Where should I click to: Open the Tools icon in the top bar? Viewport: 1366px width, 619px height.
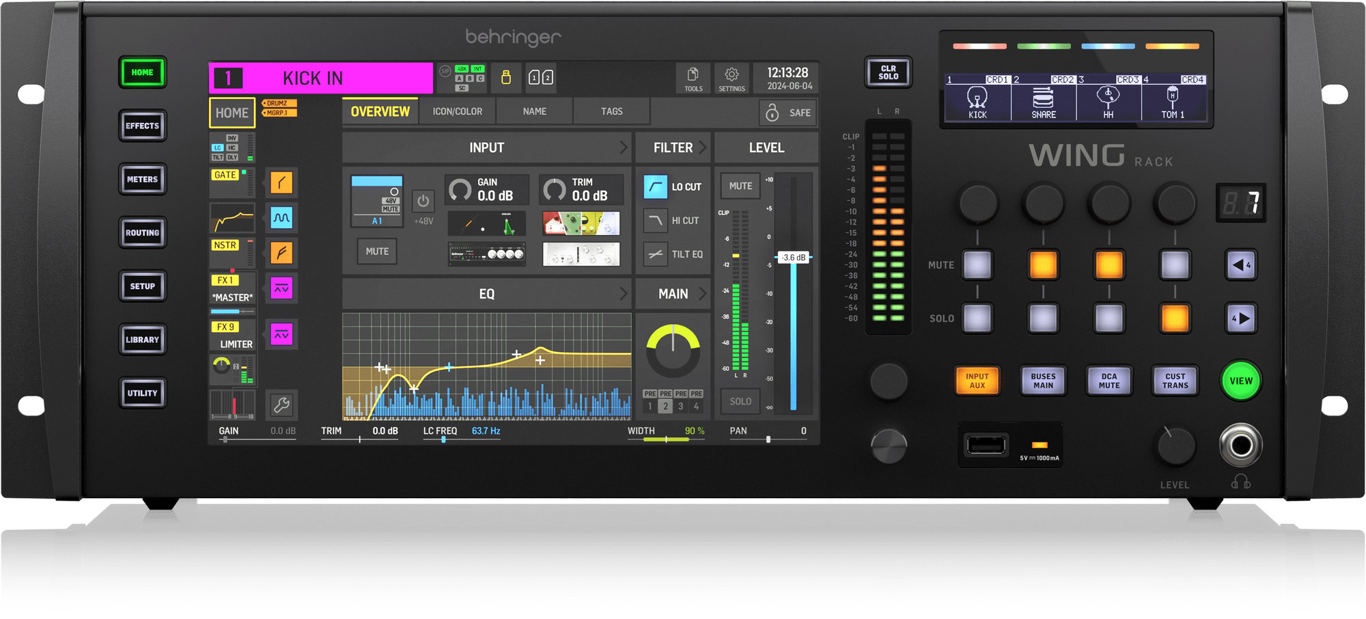[x=693, y=79]
